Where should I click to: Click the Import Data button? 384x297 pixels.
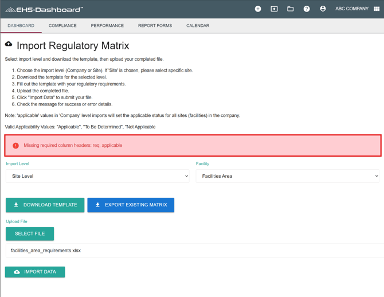coord(35,272)
